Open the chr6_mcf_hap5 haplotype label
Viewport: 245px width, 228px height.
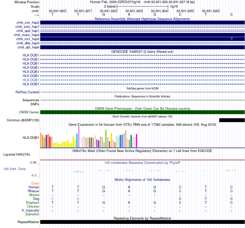tap(28, 39)
